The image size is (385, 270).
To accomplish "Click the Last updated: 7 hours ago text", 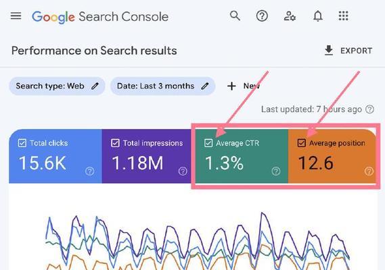I will click(311, 109).
